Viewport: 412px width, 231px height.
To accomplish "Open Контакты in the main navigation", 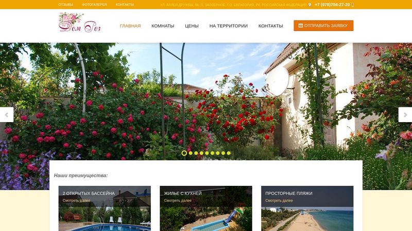I will (x=270, y=26).
